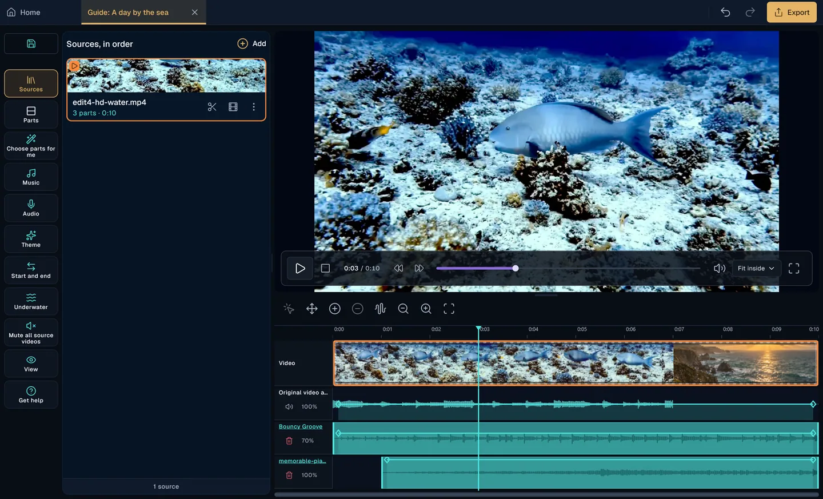Open Get help
The image size is (823, 499).
tap(31, 395)
